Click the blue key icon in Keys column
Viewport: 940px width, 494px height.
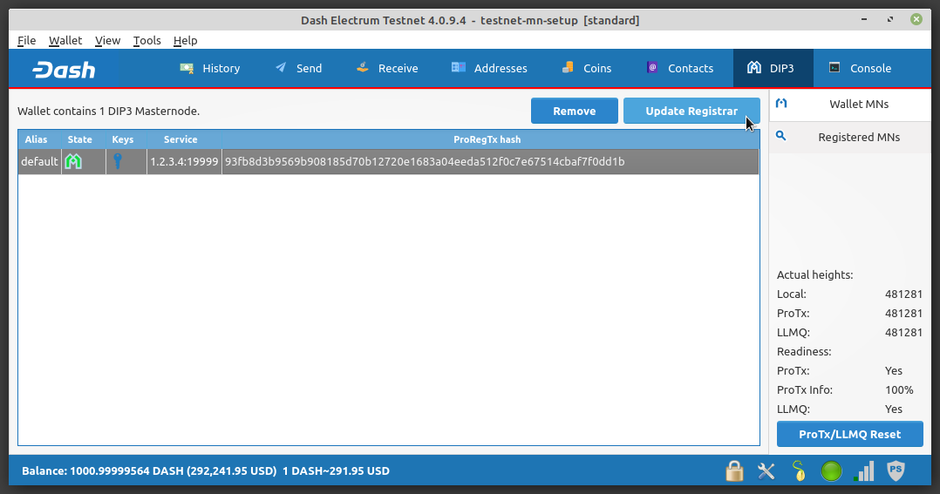tap(118, 161)
